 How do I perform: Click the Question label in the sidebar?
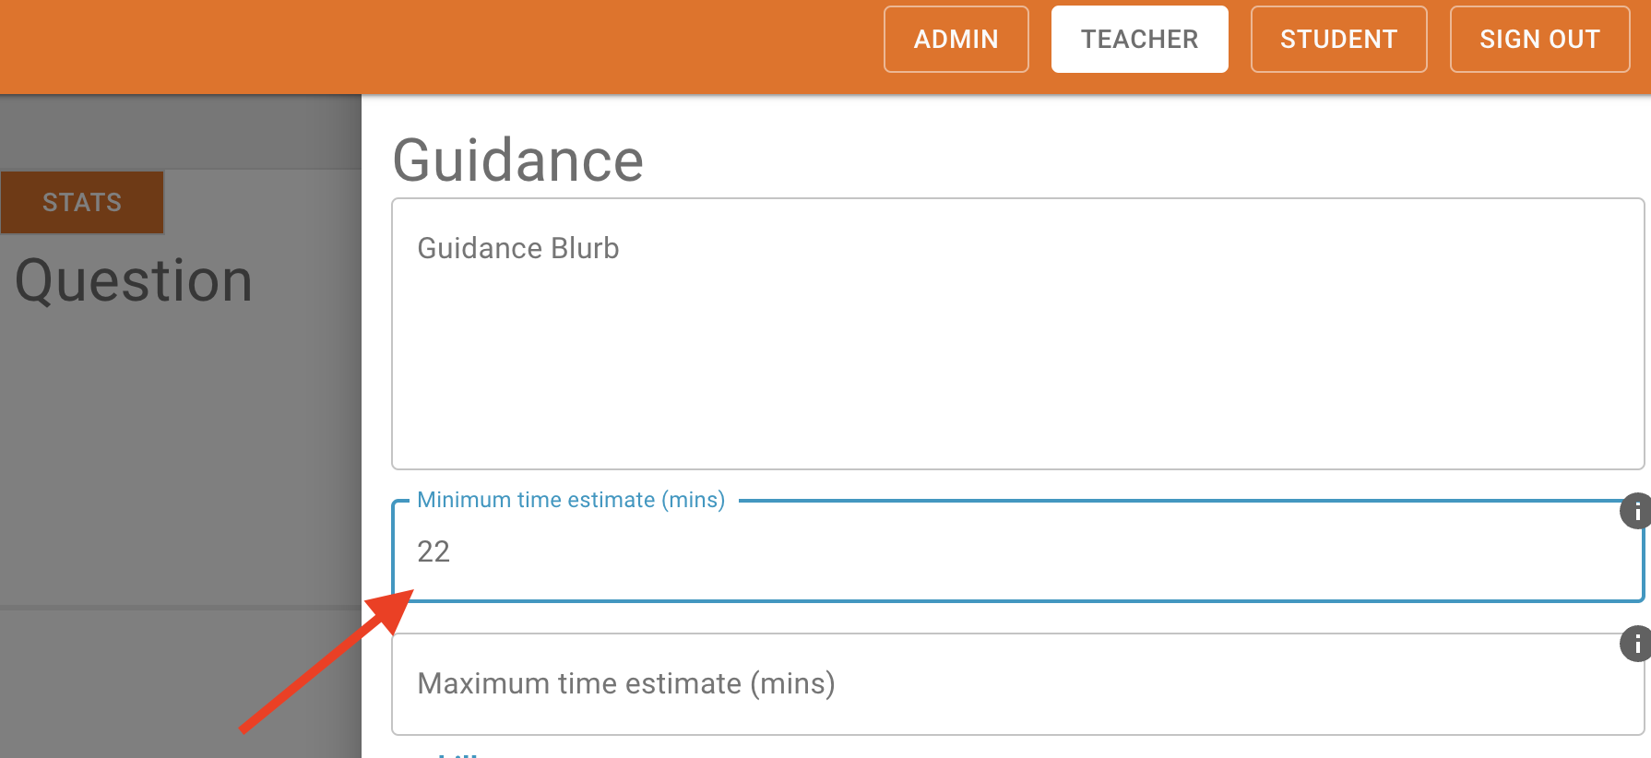pos(132,279)
